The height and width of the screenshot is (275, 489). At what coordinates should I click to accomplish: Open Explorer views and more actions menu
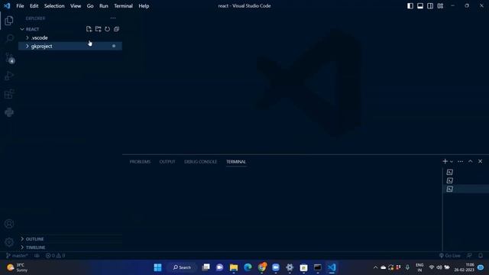point(113,18)
